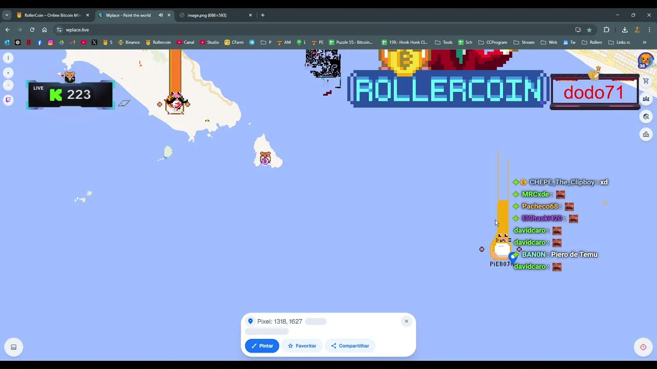The height and width of the screenshot is (369, 657).
Task: Open the Netflix bookmark icon
Action: pos(28,43)
